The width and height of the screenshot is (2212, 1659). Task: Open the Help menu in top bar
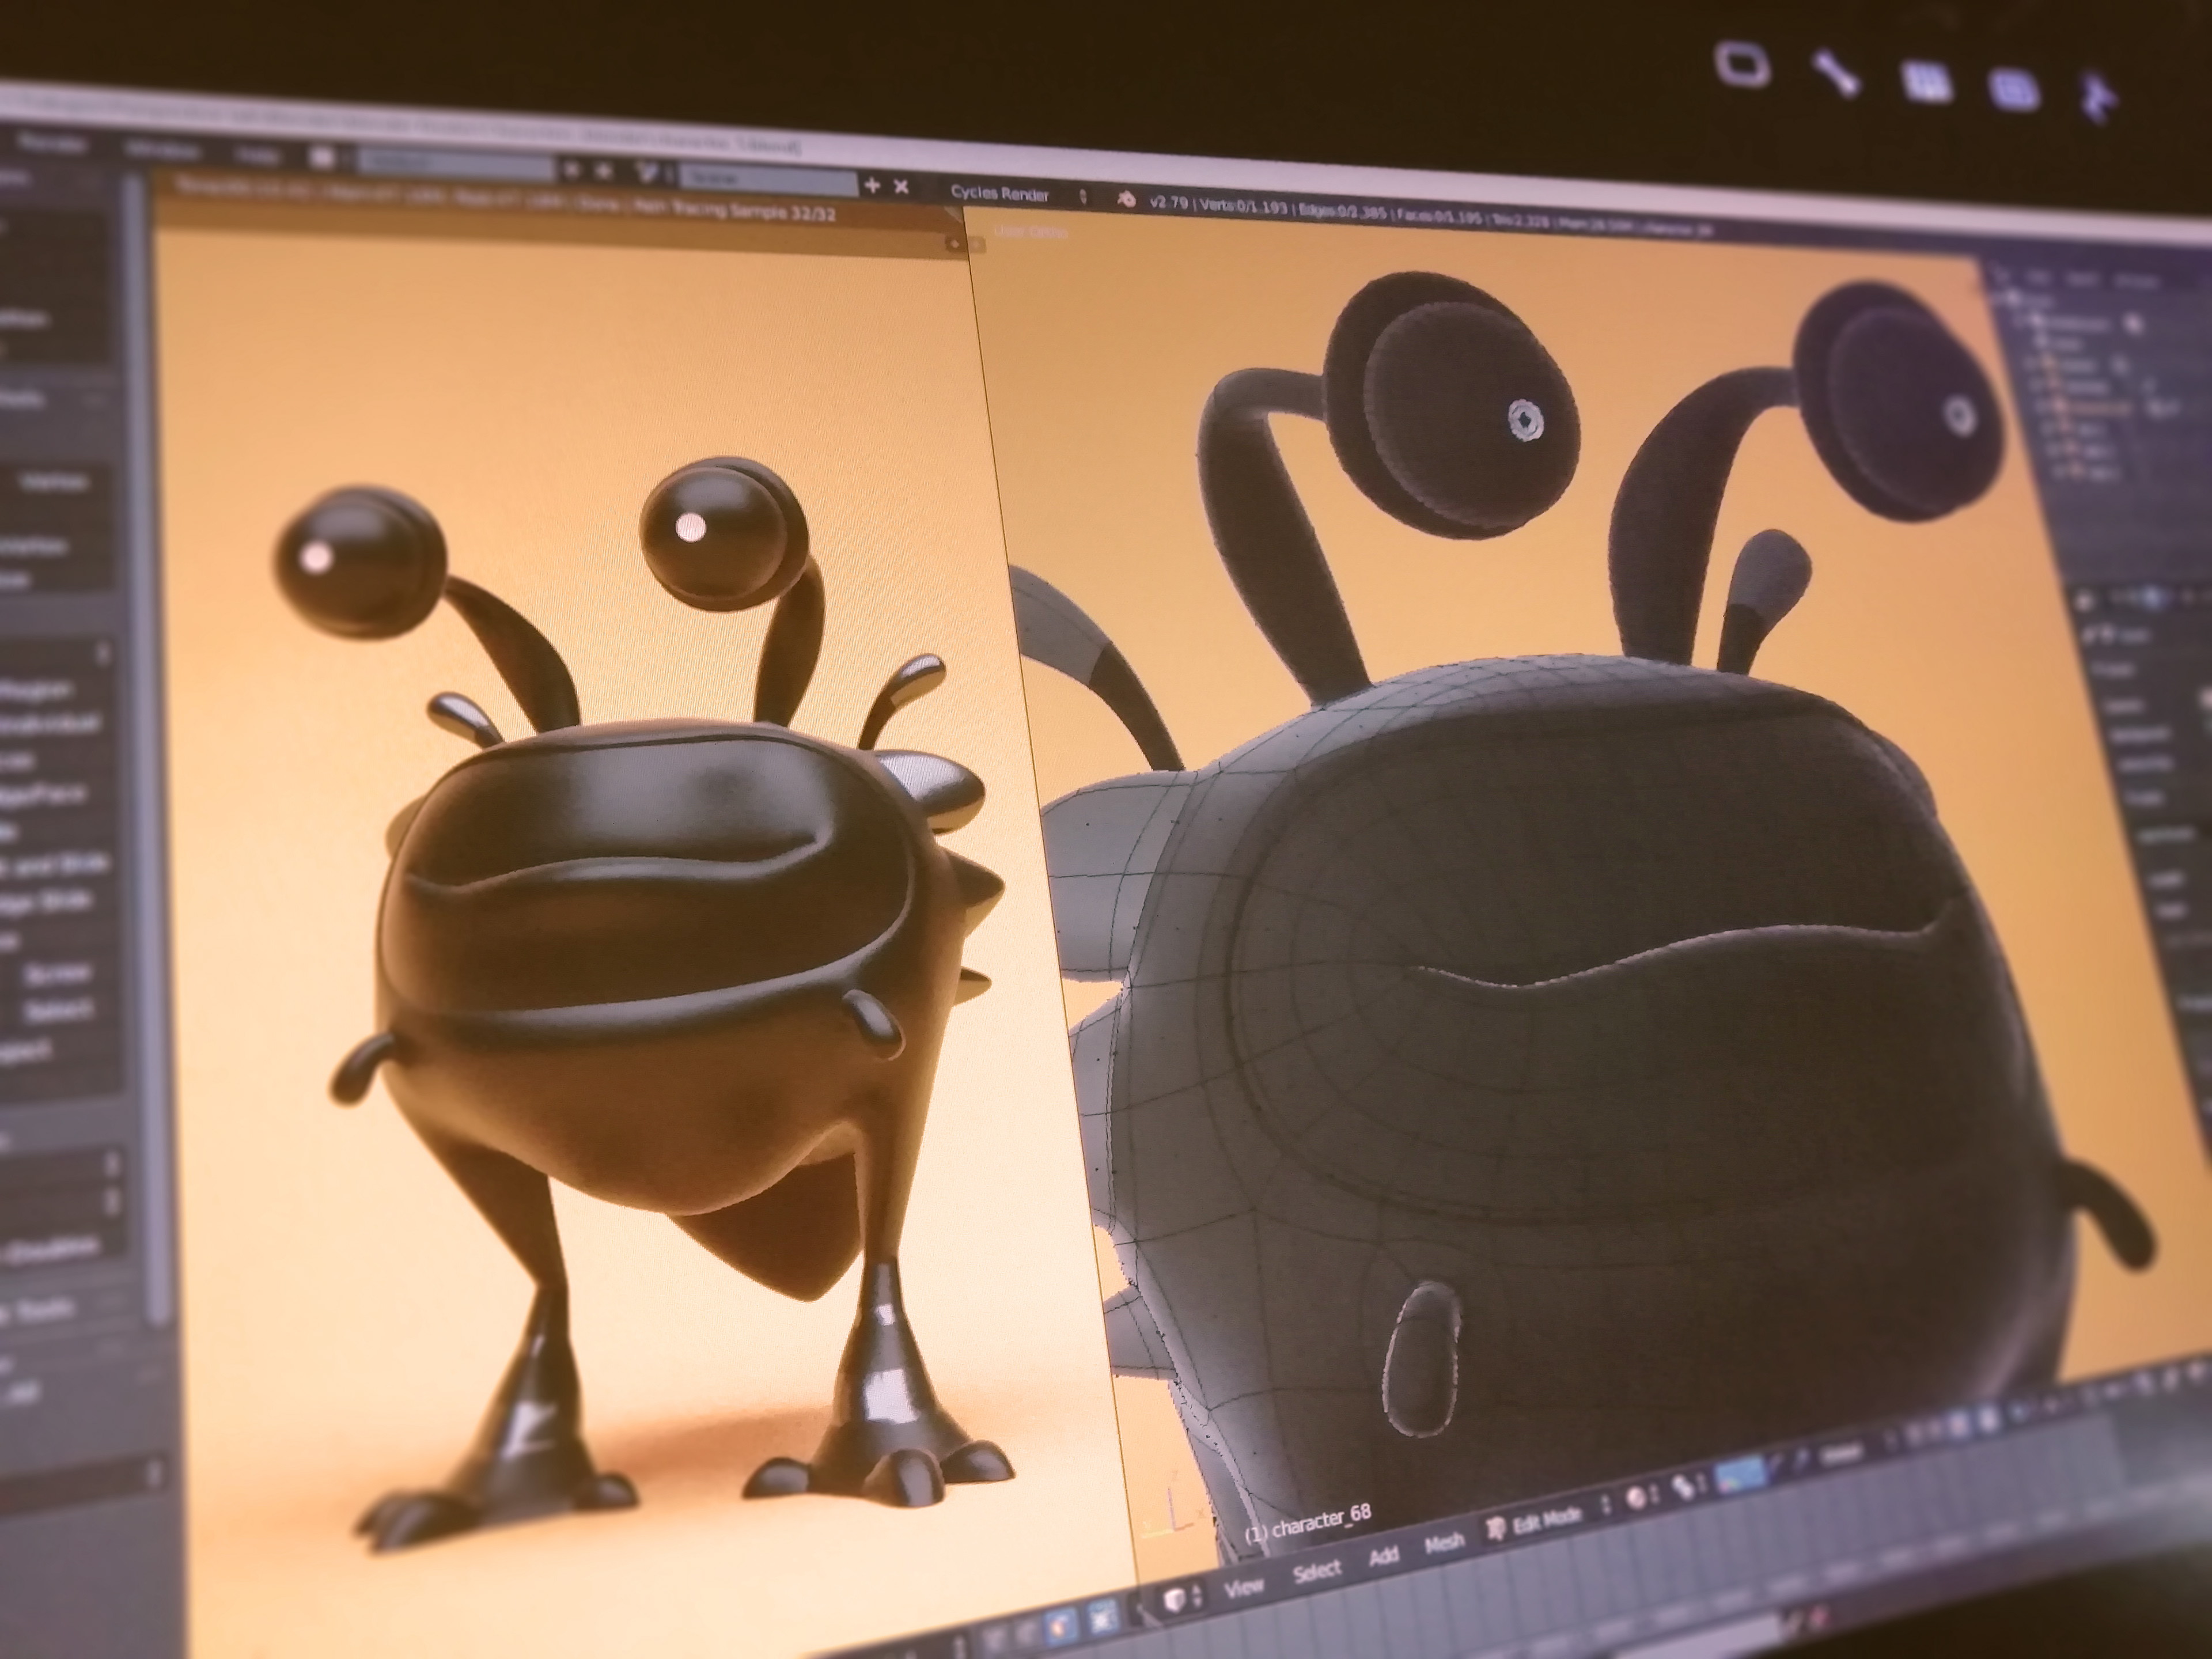tap(258, 155)
